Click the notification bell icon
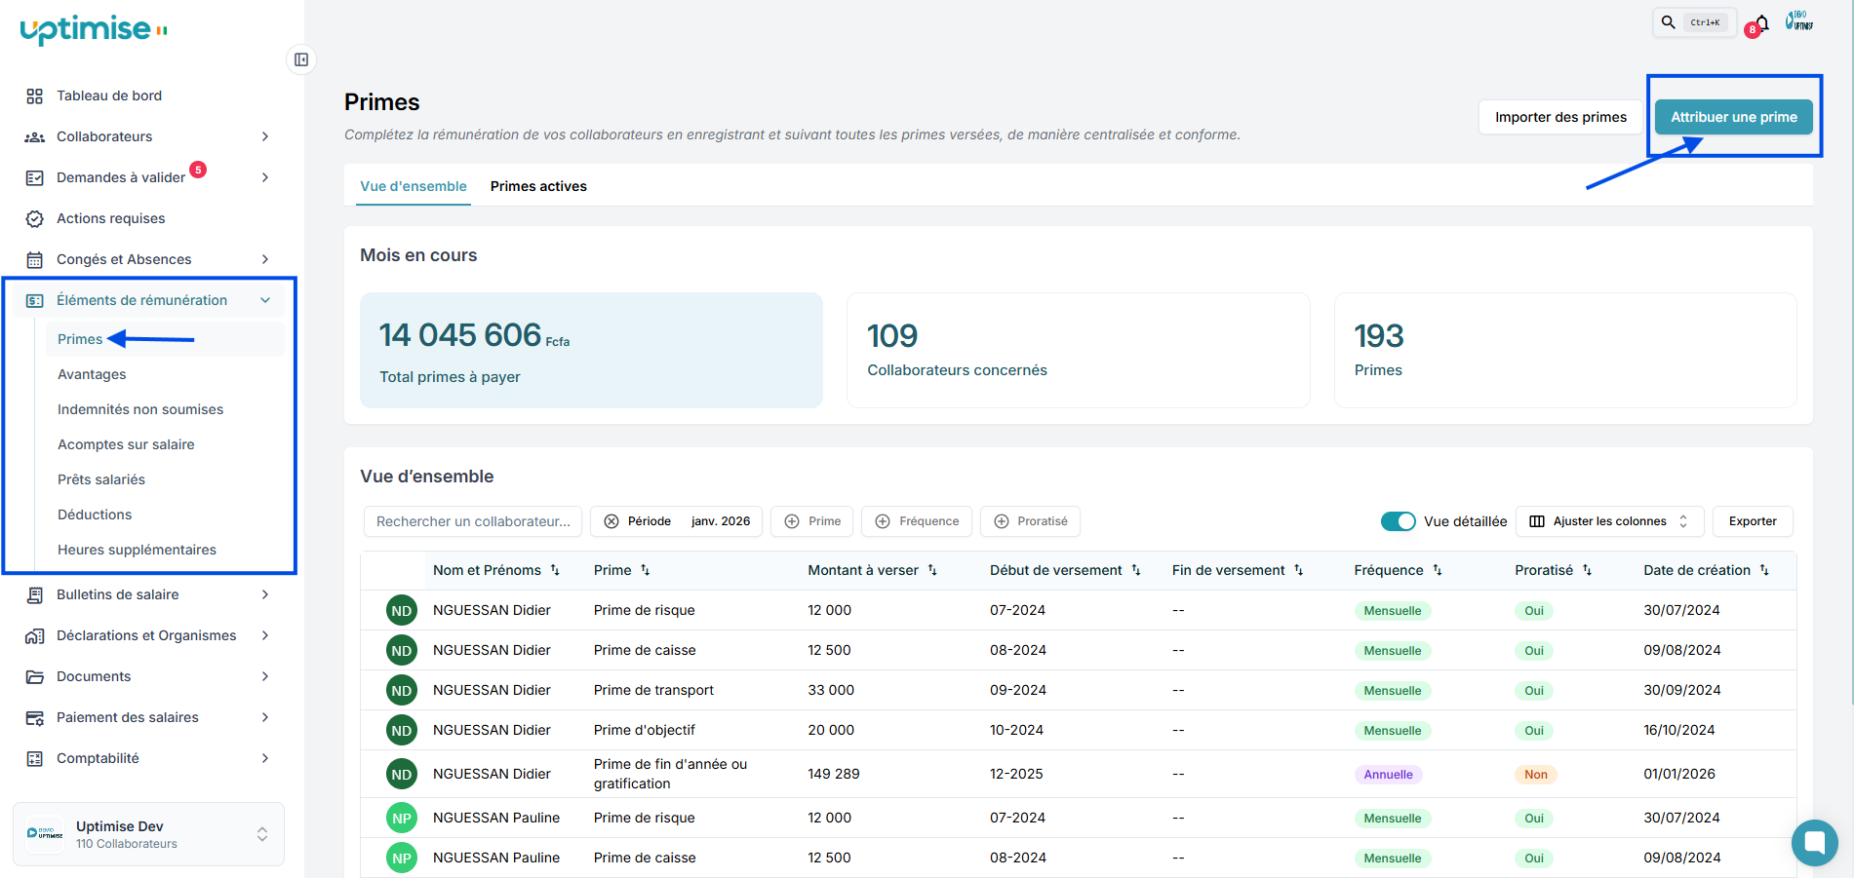1854x878 pixels. point(1761,23)
